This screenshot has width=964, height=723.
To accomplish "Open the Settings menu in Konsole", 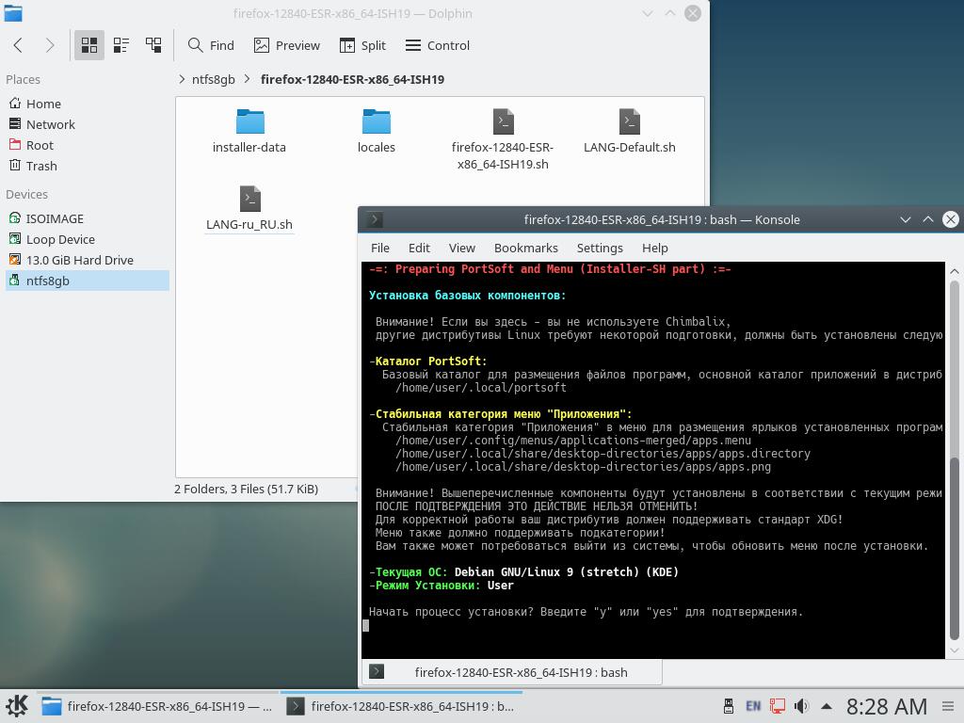I will click(x=599, y=248).
